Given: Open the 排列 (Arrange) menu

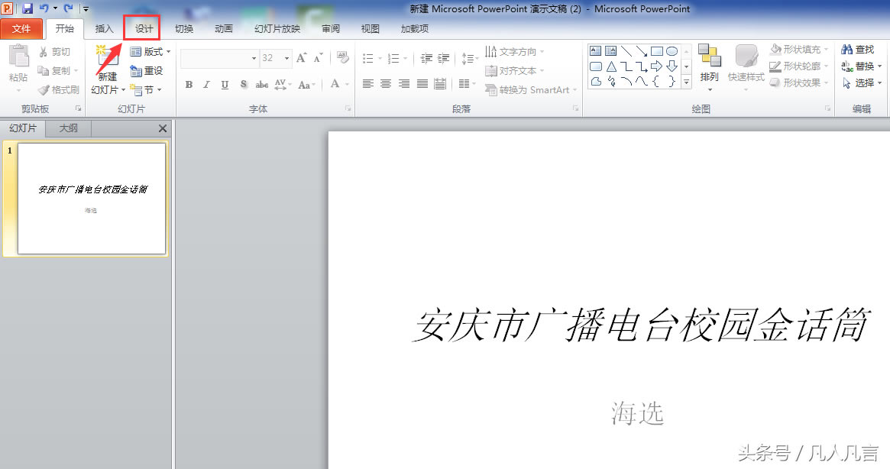Looking at the screenshot, I should pyautogui.click(x=709, y=67).
